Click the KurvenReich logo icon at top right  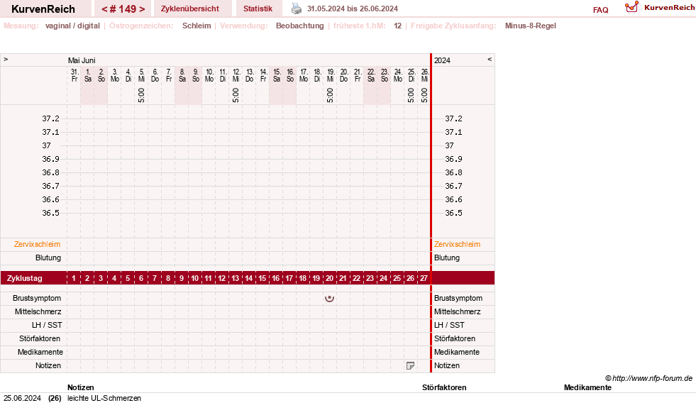pyautogui.click(x=631, y=7)
